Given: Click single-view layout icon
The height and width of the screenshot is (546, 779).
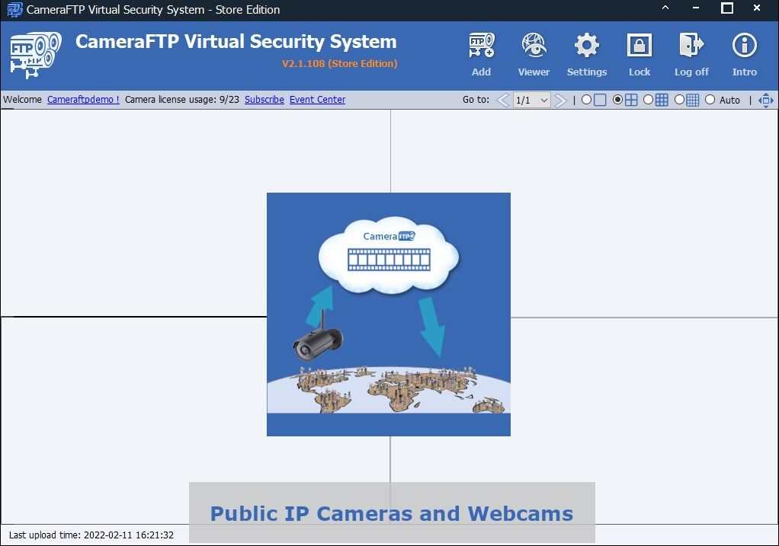Looking at the screenshot, I should (x=600, y=101).
